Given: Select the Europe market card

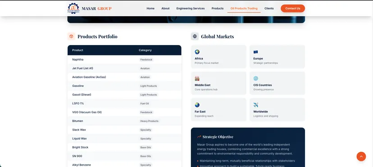Looking at the screenshot, I should (277, 57).
